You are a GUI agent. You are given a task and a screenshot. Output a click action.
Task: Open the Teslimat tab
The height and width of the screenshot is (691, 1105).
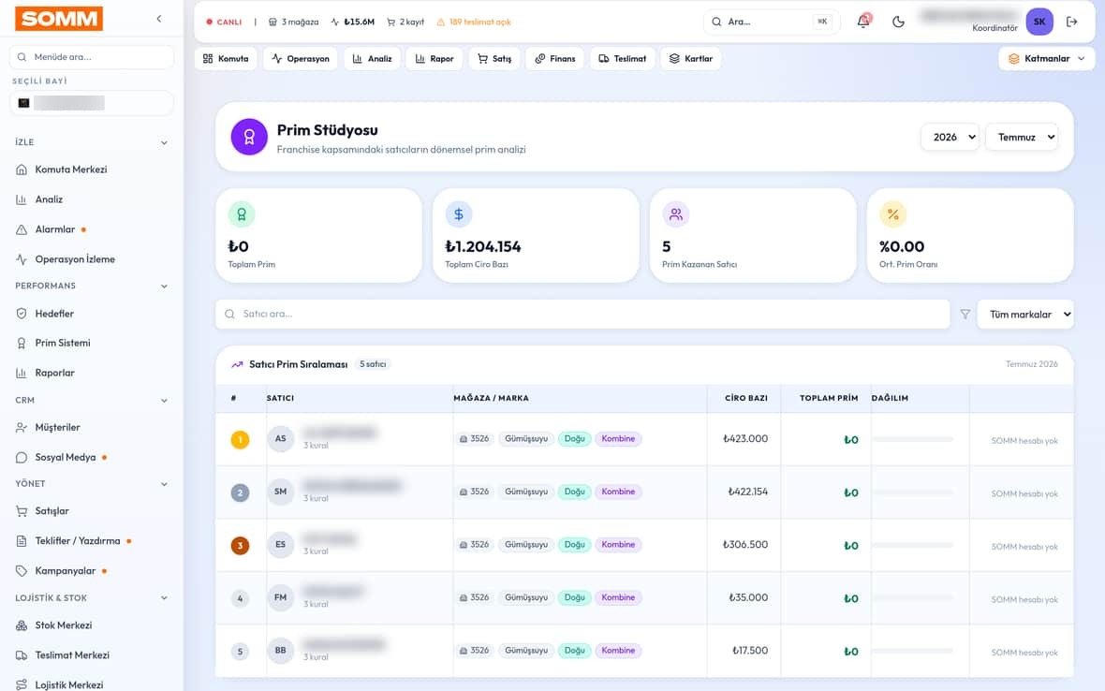[x=623, y=58]
